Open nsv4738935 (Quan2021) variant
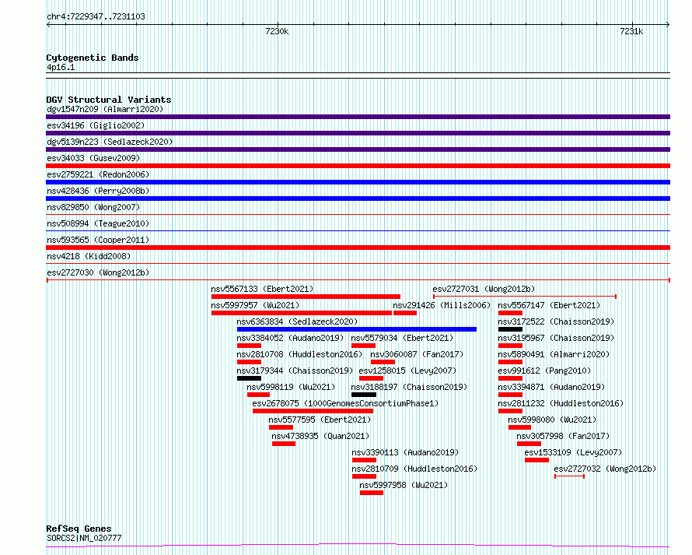692x555 pixels. (x=320, y=436)
